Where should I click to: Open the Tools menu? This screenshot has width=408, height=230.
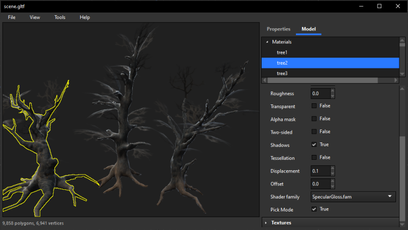[60, 17]
